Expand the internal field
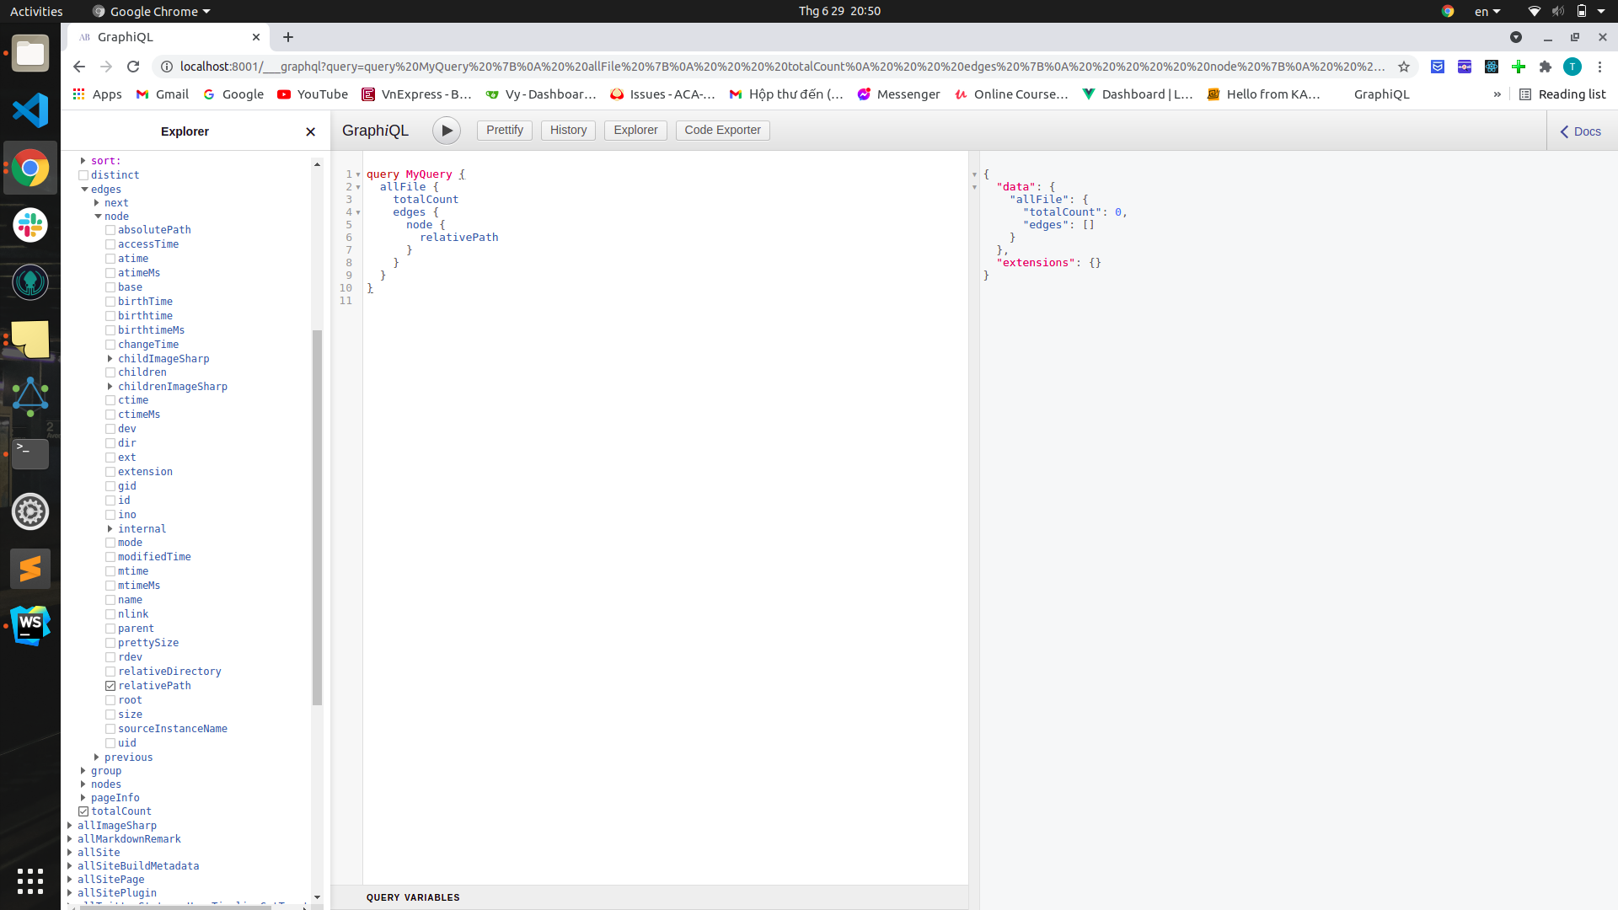Image resolution: width=1618 pixels, height=910 pixels. pyautogui.click(x=110, y=529)
